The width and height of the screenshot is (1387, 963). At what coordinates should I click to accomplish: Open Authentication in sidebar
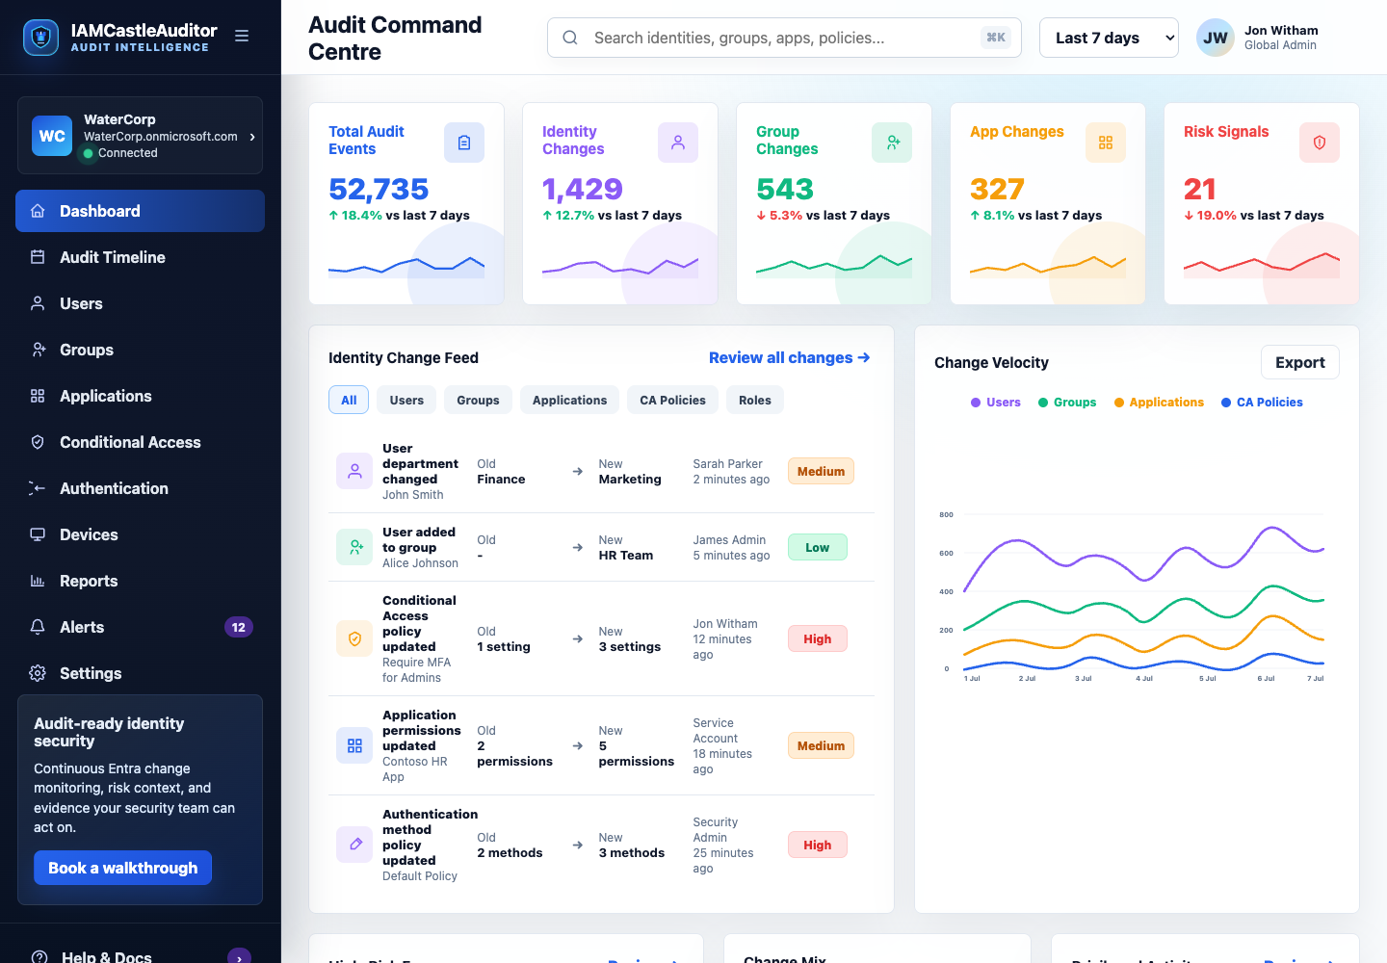point(140,488)
